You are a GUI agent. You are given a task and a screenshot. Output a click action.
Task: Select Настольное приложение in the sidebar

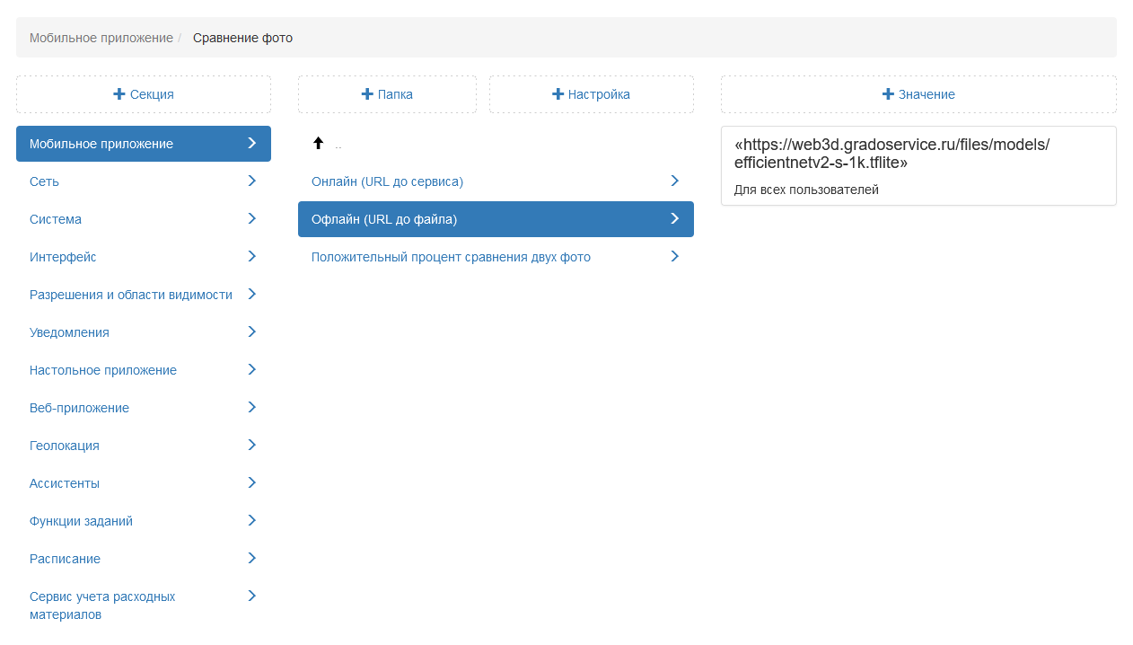pyautogui.click(x=103, y=370)
